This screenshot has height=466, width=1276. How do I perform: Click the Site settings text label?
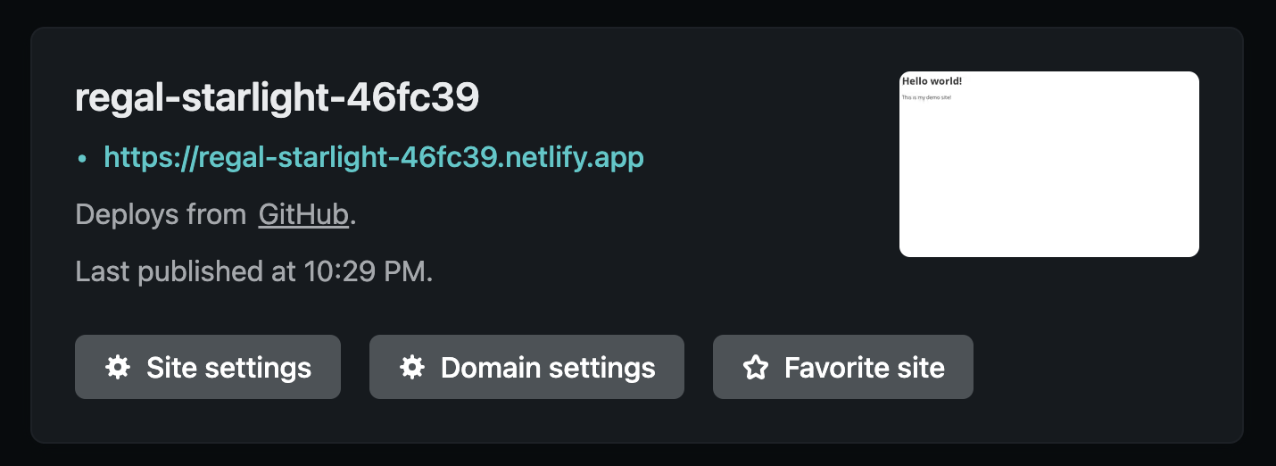point(228,368)
